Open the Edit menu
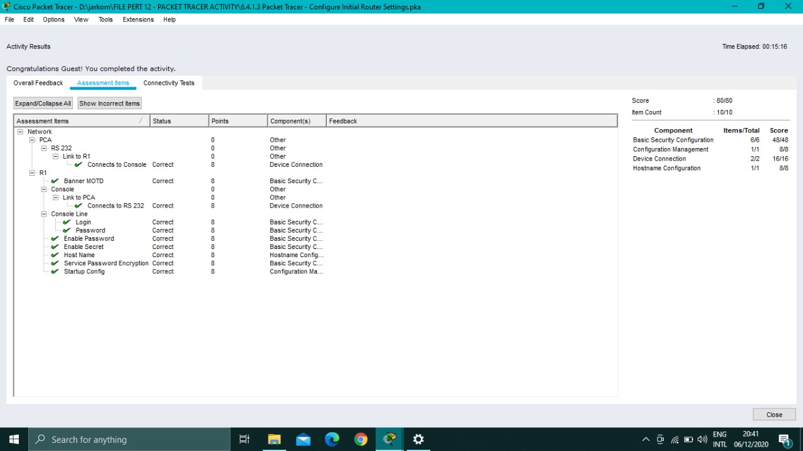The width and height of the screenshot is (803, 451). pyautogui.click(x=29, y=19)
